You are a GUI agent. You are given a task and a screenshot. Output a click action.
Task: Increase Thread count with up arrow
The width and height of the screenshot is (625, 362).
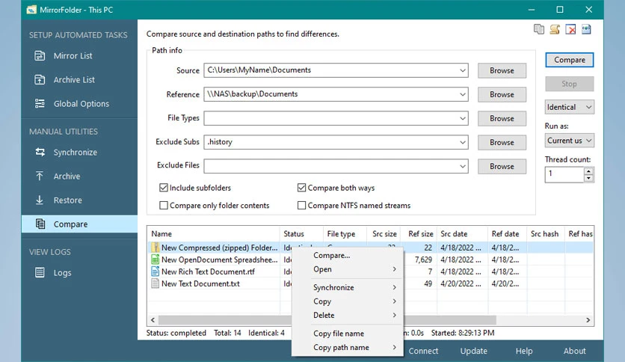click(588, 171)
